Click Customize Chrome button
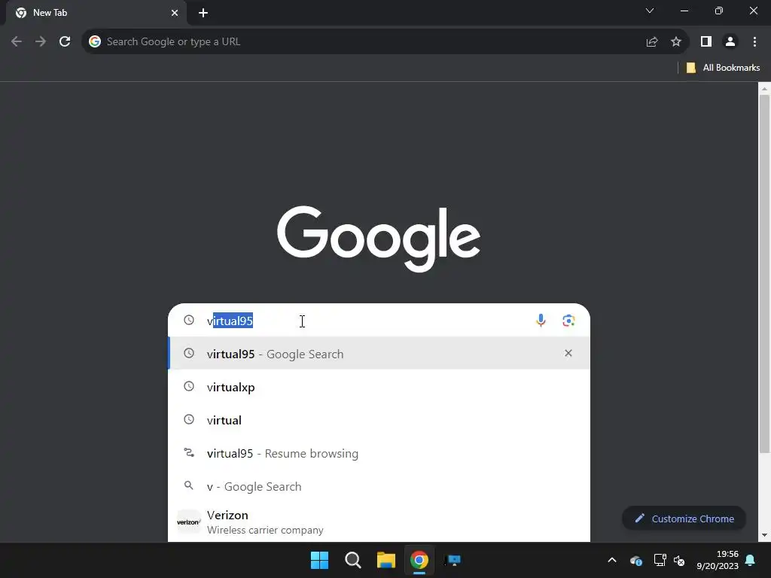 click(684, 519)
